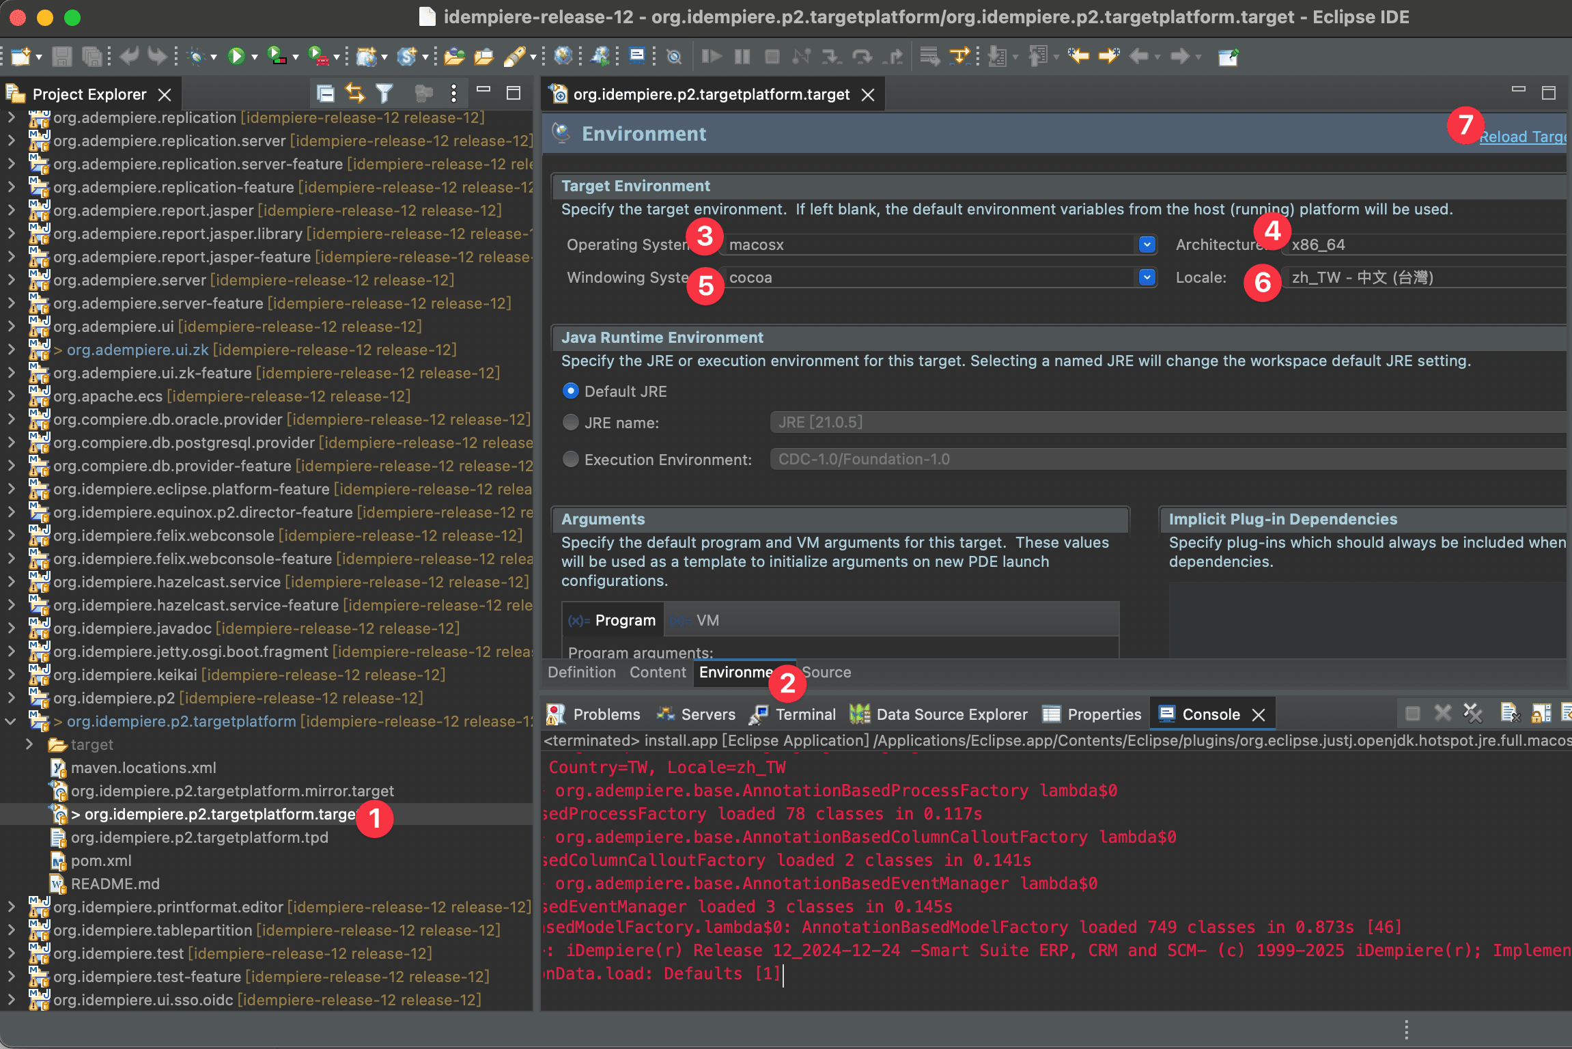1572x1049 pixels.
Task: Toggle the Console Scroll Lock icon
Action: point(1541,714)
